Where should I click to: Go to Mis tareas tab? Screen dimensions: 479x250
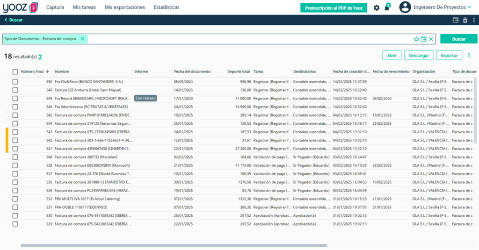pos(84,7)
